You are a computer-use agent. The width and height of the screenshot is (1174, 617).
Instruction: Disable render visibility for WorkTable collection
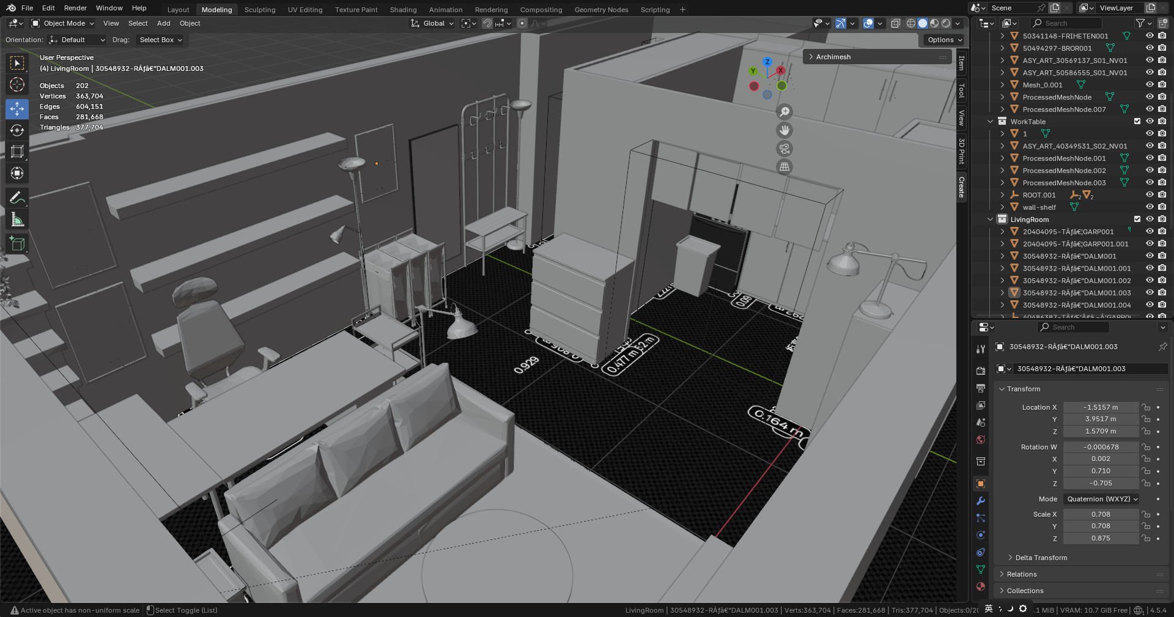point(1161,121)
